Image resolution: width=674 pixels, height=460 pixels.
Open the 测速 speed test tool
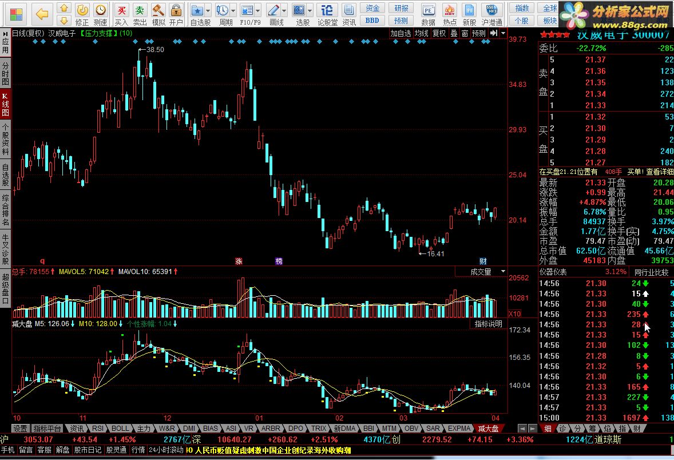click(x=100, y=14)
